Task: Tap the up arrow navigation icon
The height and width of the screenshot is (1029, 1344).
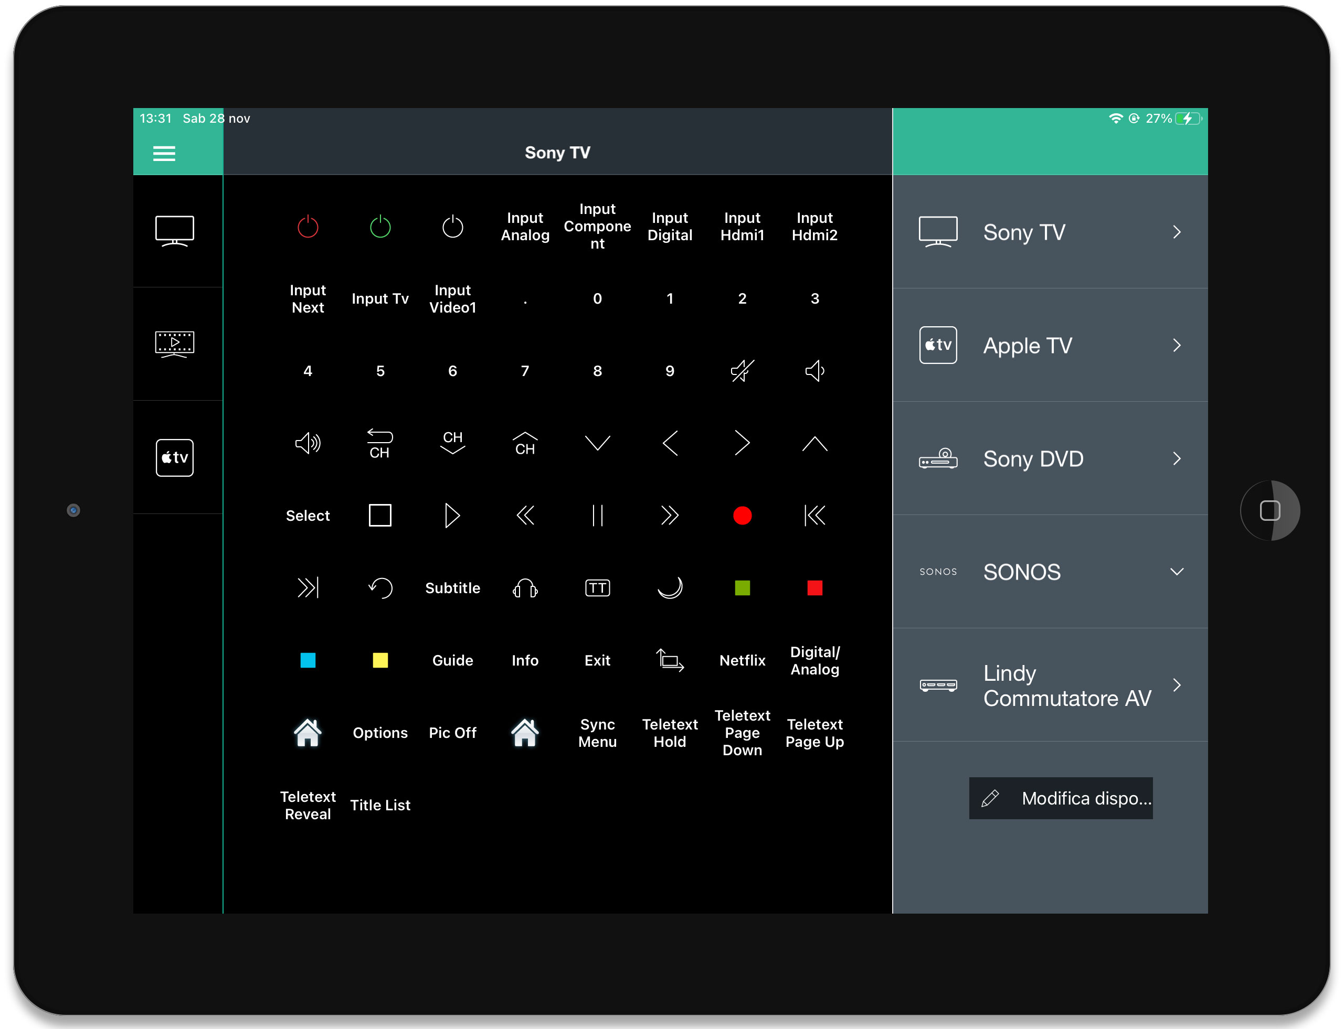Action: pyautogui.click(x=814, y=444)
